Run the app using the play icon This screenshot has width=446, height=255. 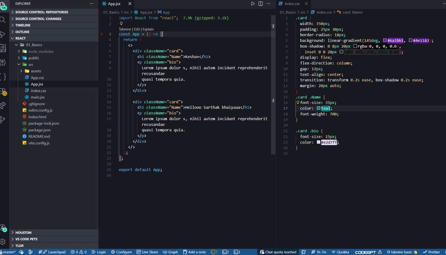pyautogui.click(x=253, y=3)
